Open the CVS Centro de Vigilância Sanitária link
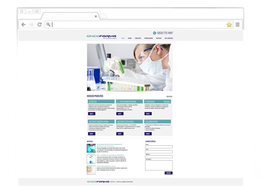Image resolution: width=261 pixels, height=186 pixels. coord(110,155)
